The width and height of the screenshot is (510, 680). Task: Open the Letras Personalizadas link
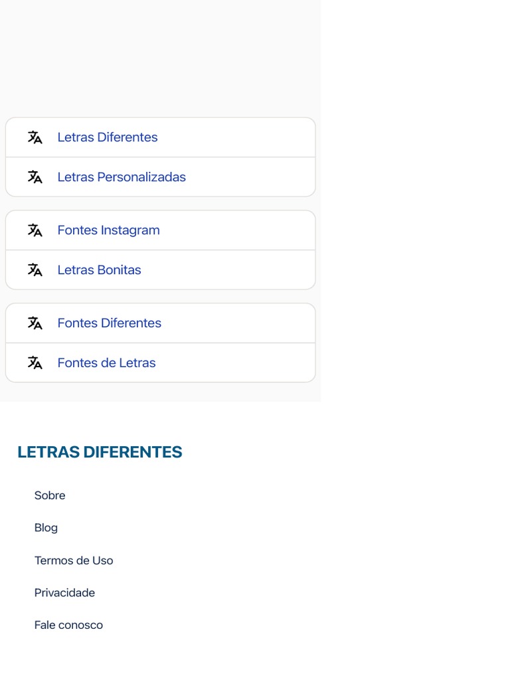click(122, 177)
